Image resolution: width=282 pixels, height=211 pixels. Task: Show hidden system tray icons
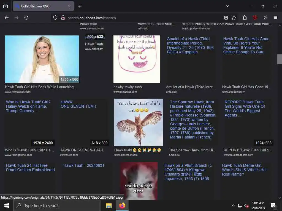(x=233, y=206)
